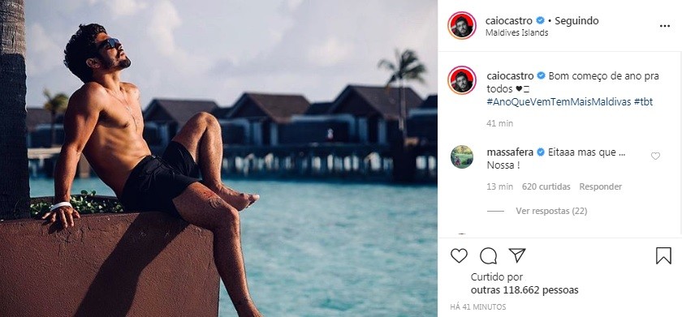Open caiocastro profile picture in header

coord(461,26)
